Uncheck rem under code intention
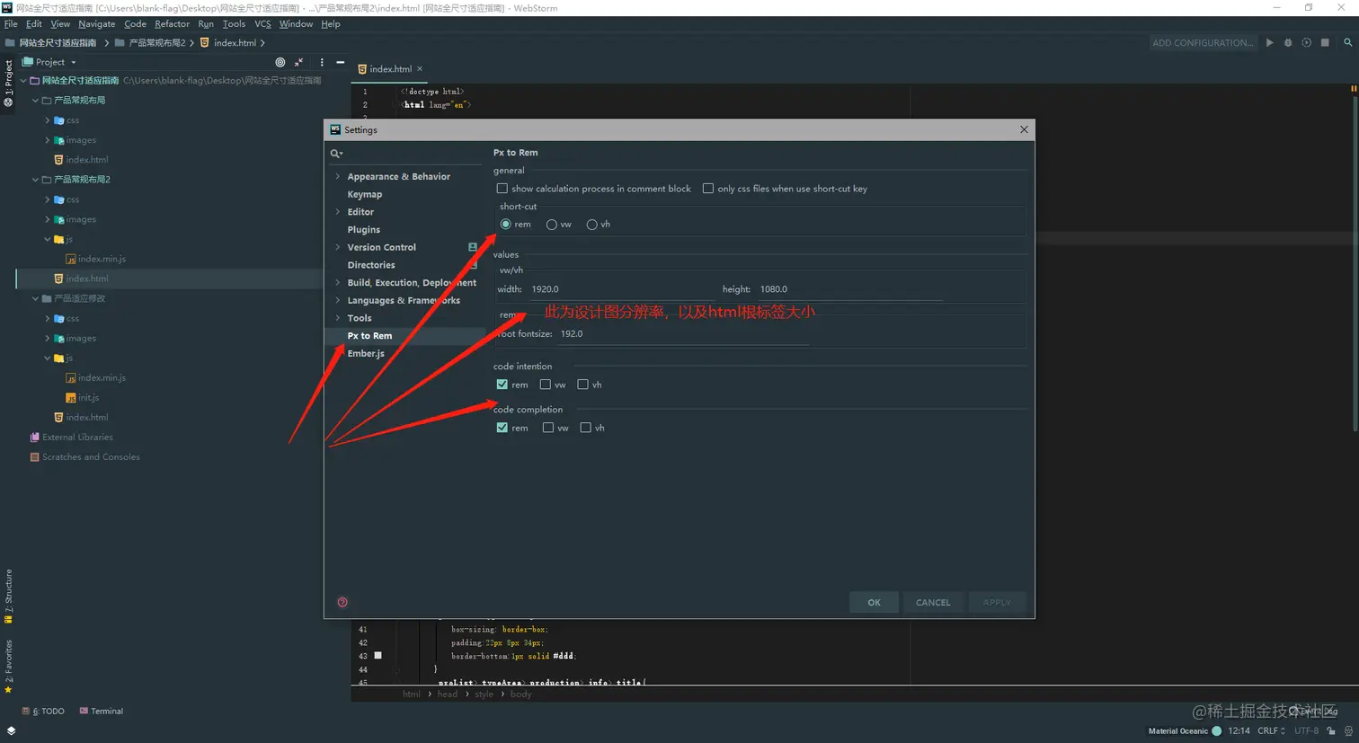This screenshot has width=1359, height=743. [502, 385]
